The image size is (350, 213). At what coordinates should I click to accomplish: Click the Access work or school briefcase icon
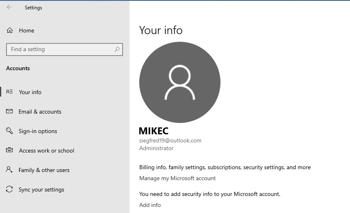tap(9, 150)
